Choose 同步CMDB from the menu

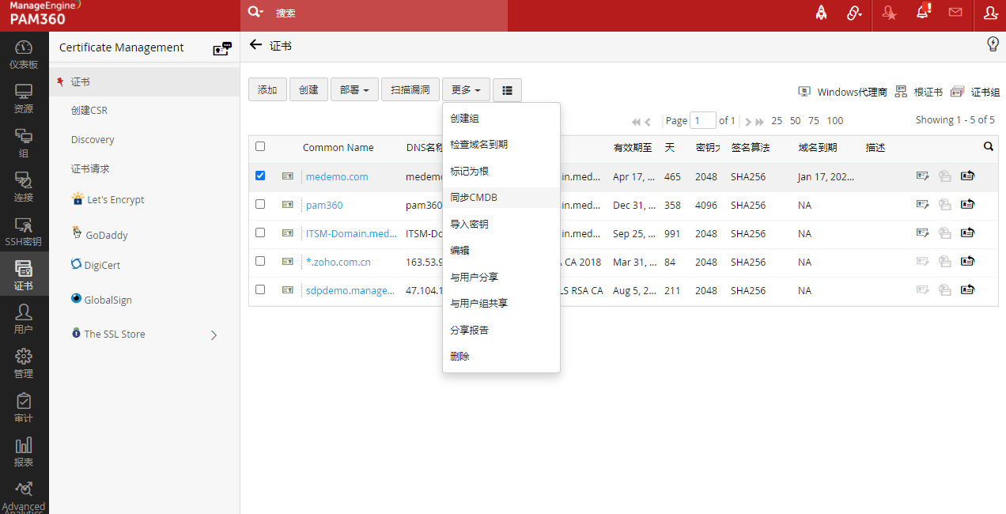click(474, 198)
